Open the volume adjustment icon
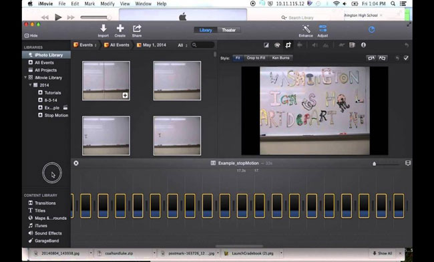The image size is (434, 262). (x=314, y=45)
